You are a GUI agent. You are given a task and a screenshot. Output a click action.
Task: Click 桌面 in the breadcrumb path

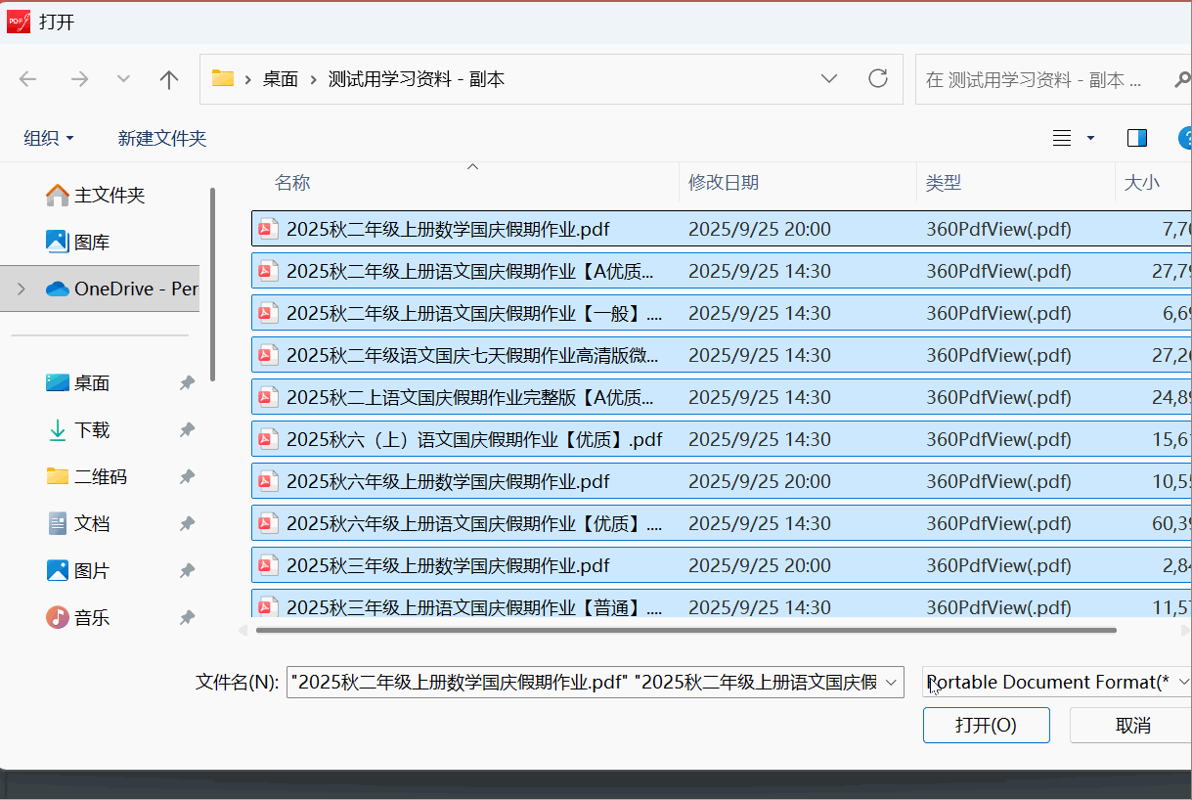coord(281,78)
